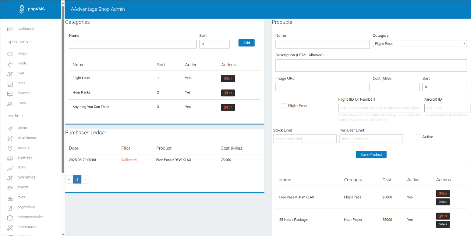
Task: Open the maintenance tools icon
Action: click(10, 228)
